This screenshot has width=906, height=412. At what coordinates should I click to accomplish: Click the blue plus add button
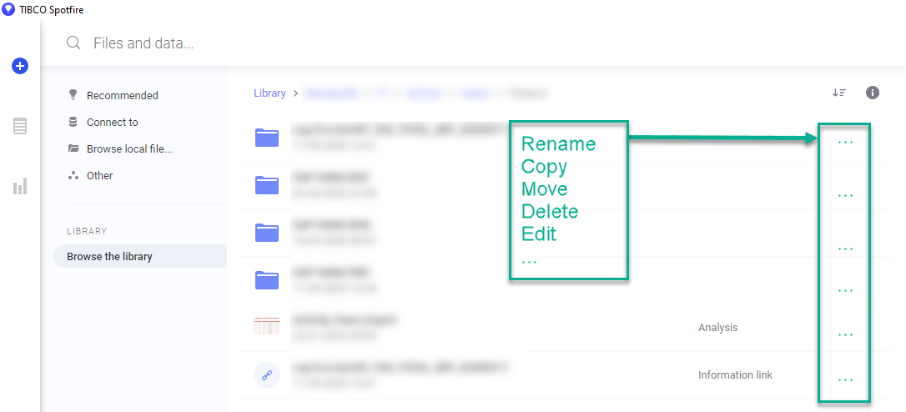[20, 66]
